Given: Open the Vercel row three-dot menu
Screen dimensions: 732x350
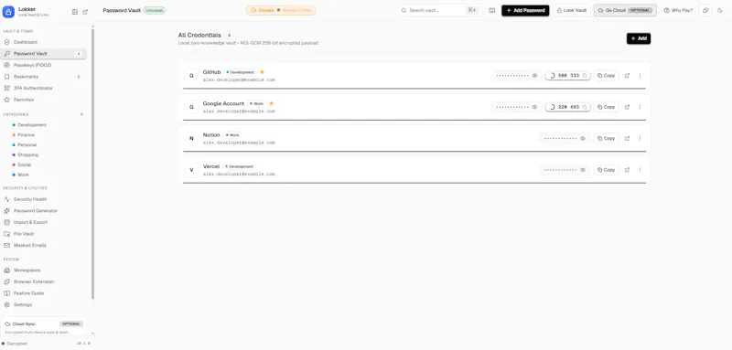Looking at the screenshot, I should 640,170.
